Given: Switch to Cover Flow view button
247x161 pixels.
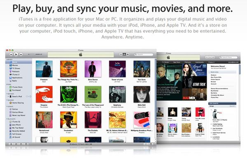Looking at the screenshot, I should 128,54.
